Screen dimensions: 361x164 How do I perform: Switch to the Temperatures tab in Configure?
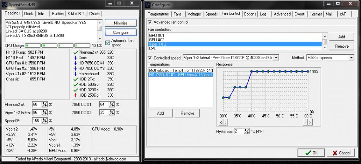pos(159,14)
